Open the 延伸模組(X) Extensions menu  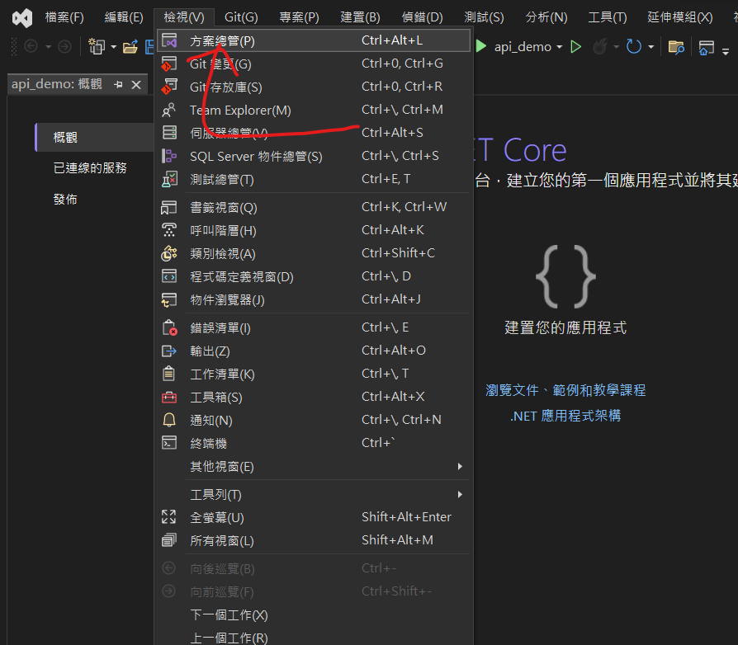tap(680, 17)
